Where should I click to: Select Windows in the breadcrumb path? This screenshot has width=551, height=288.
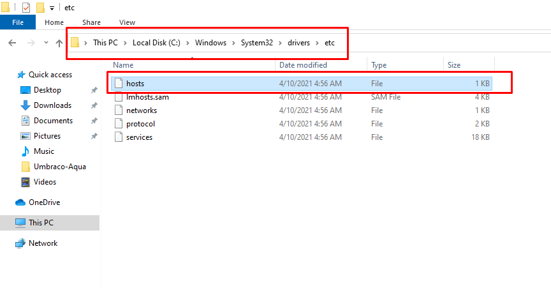pos(210,43)
